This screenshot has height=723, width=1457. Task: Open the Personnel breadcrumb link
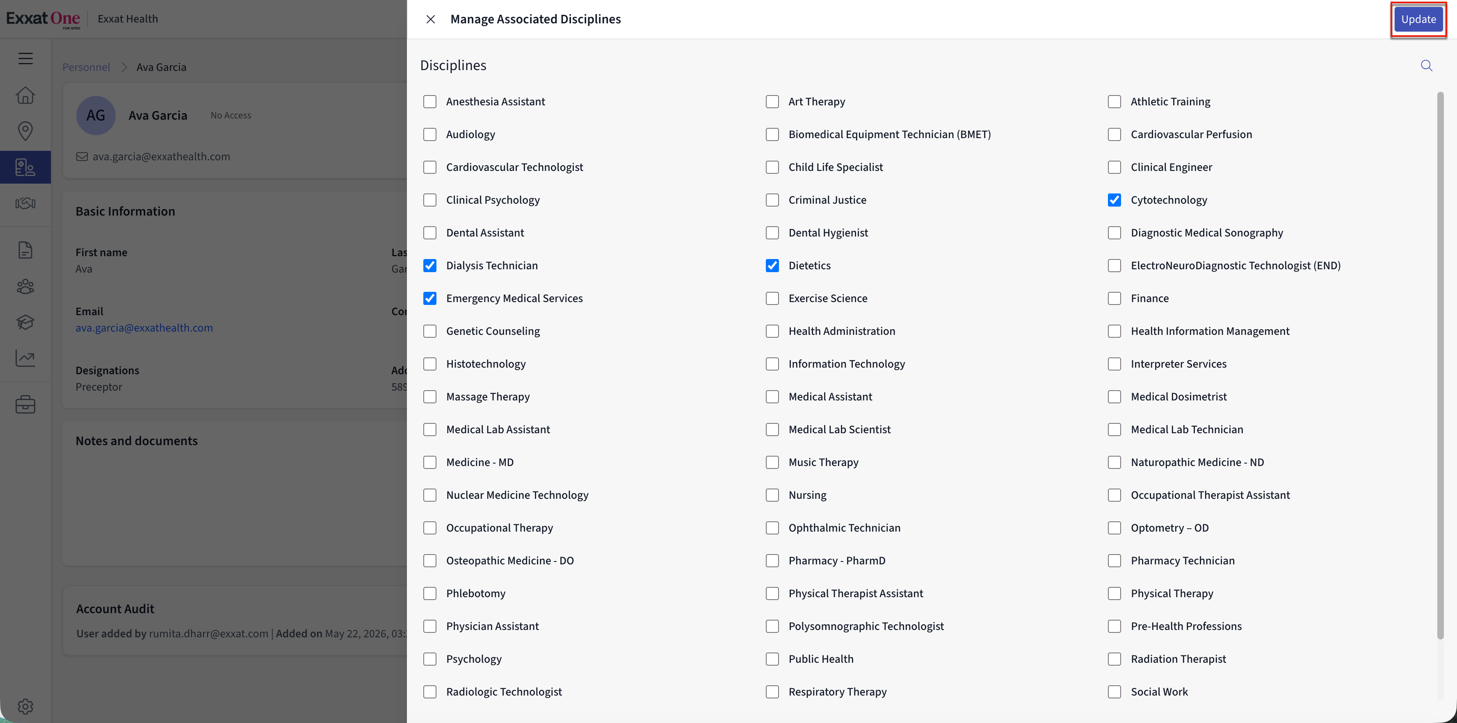[x=86, y=67]
